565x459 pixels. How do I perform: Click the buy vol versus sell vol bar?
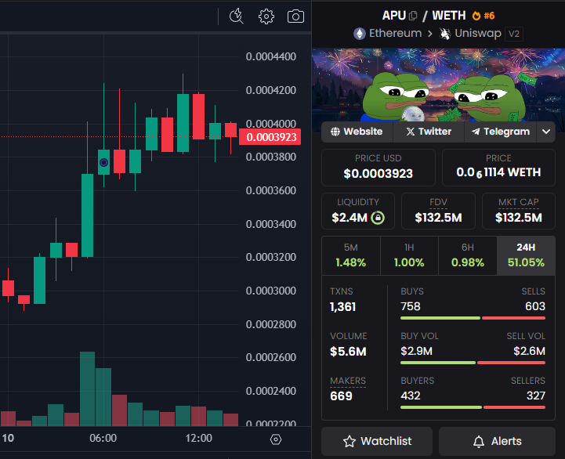[473, 363]
